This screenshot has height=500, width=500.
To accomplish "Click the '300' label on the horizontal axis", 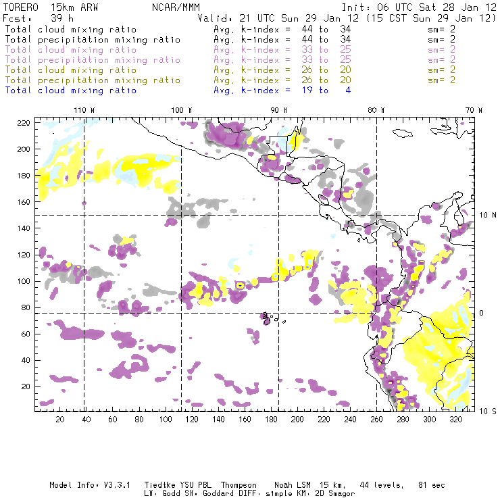I will [429, 420].
